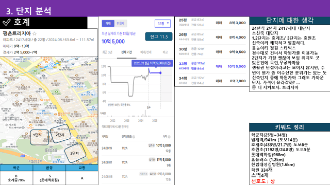Viewport: 330px width, 185px height.
Task: Select the 전체 기간 tab
Action: coord(126,52)
